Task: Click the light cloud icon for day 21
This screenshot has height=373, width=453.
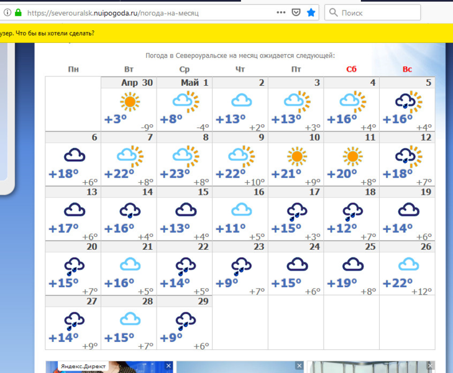Action: pos(130,264)
